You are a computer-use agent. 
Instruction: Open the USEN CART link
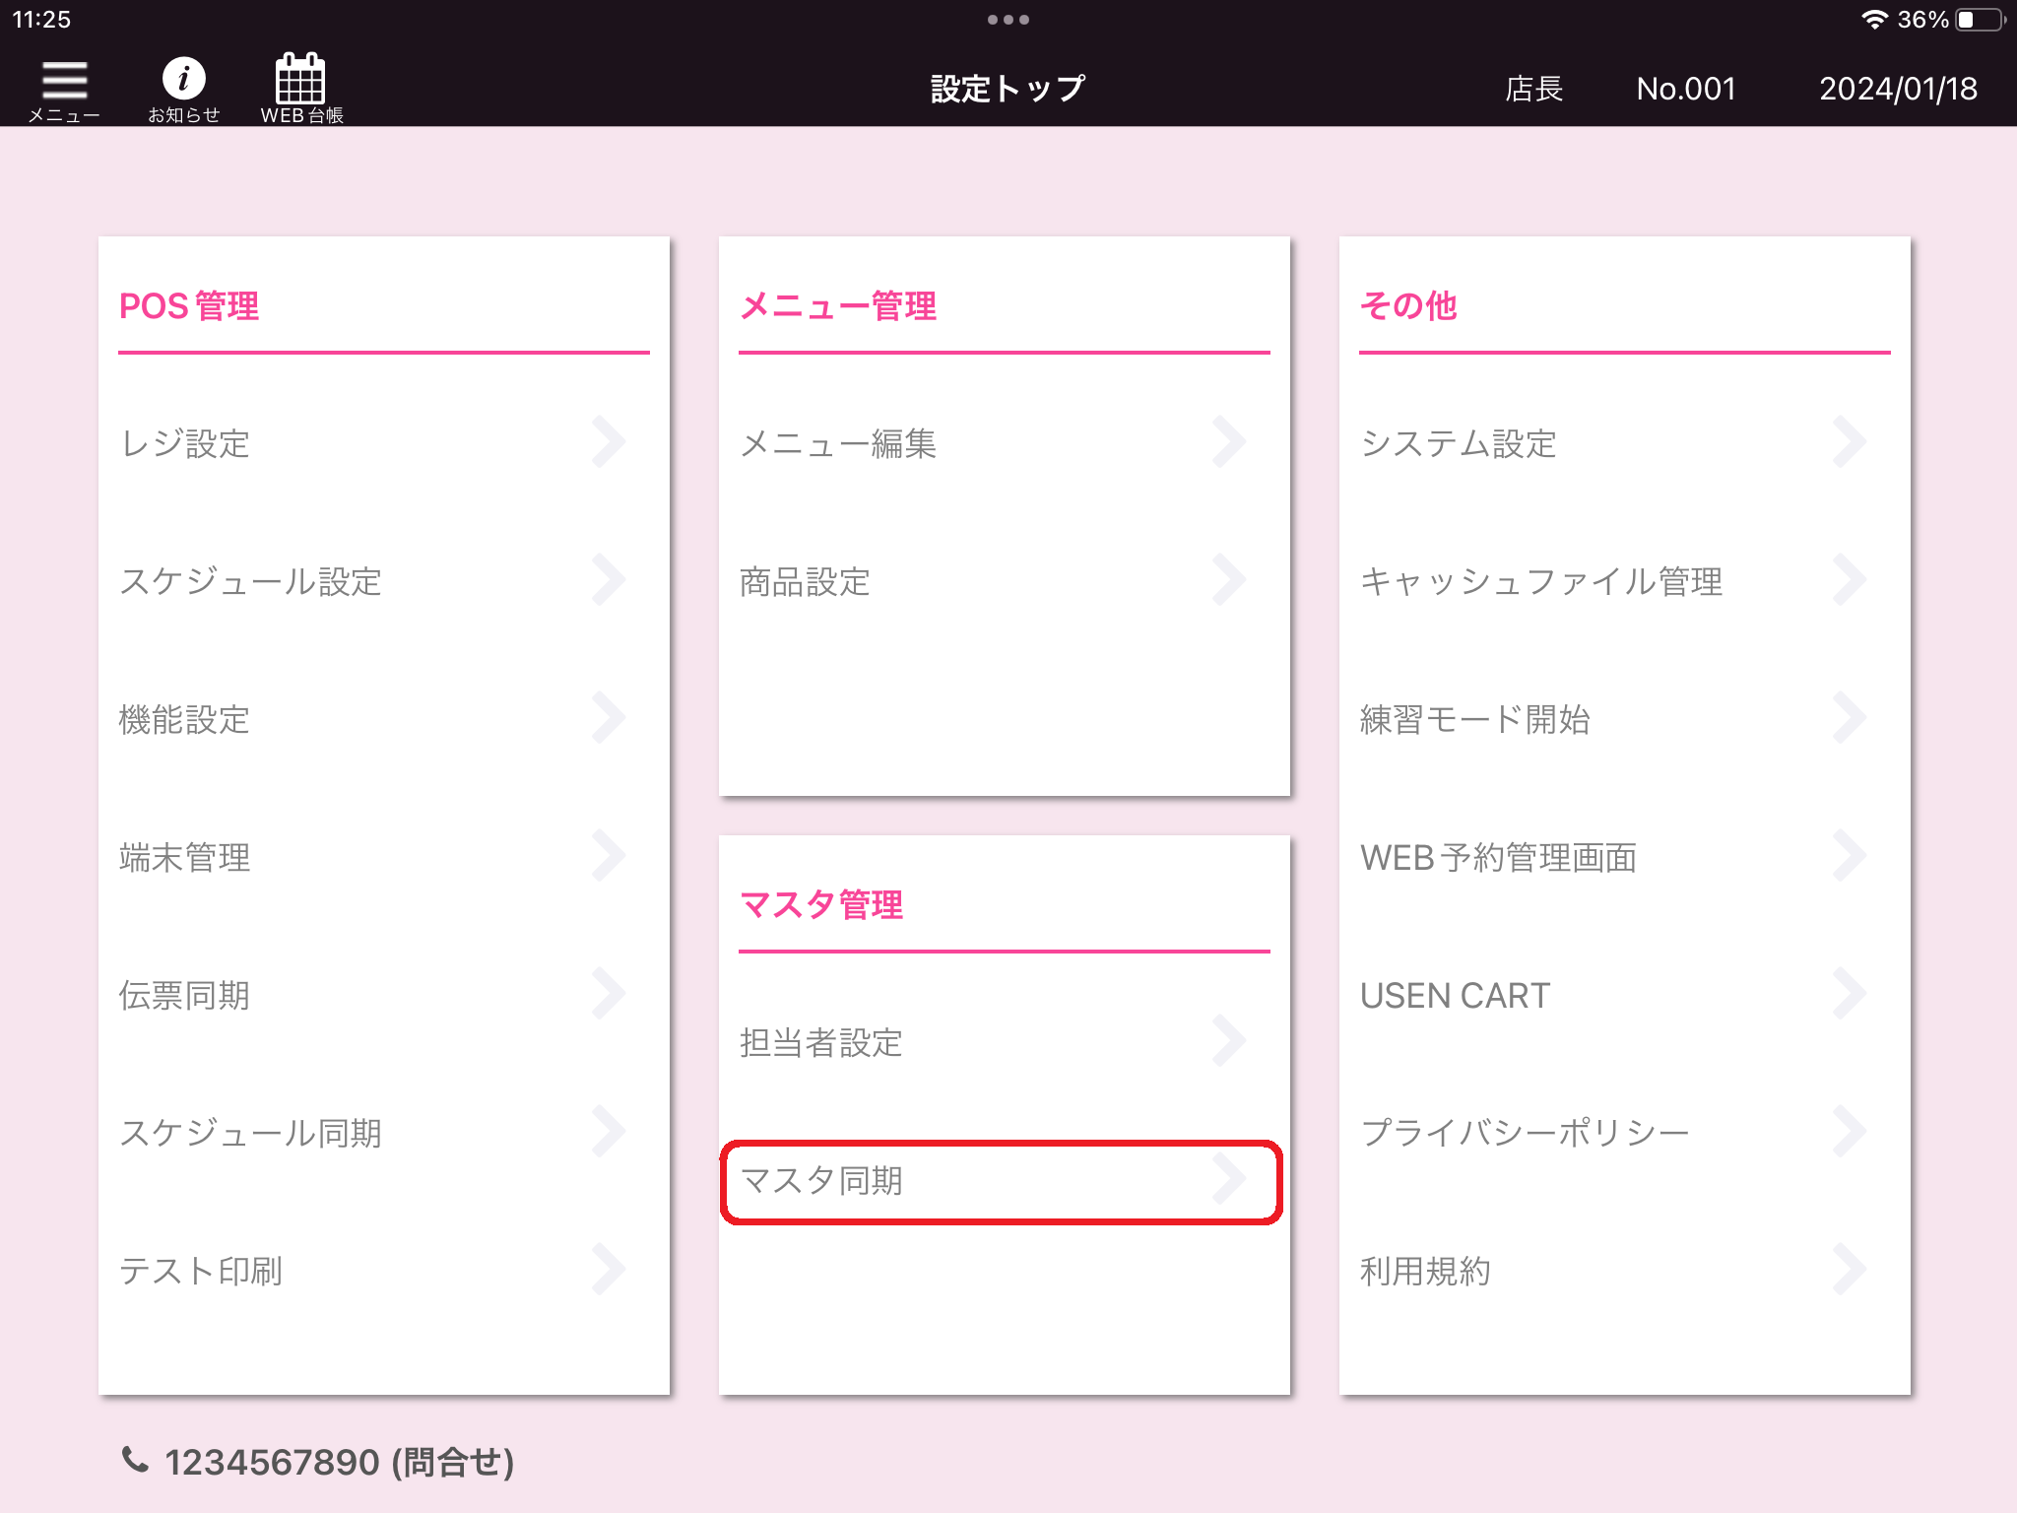(1455, 995)
